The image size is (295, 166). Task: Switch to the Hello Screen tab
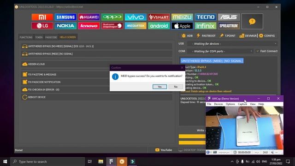68,37
